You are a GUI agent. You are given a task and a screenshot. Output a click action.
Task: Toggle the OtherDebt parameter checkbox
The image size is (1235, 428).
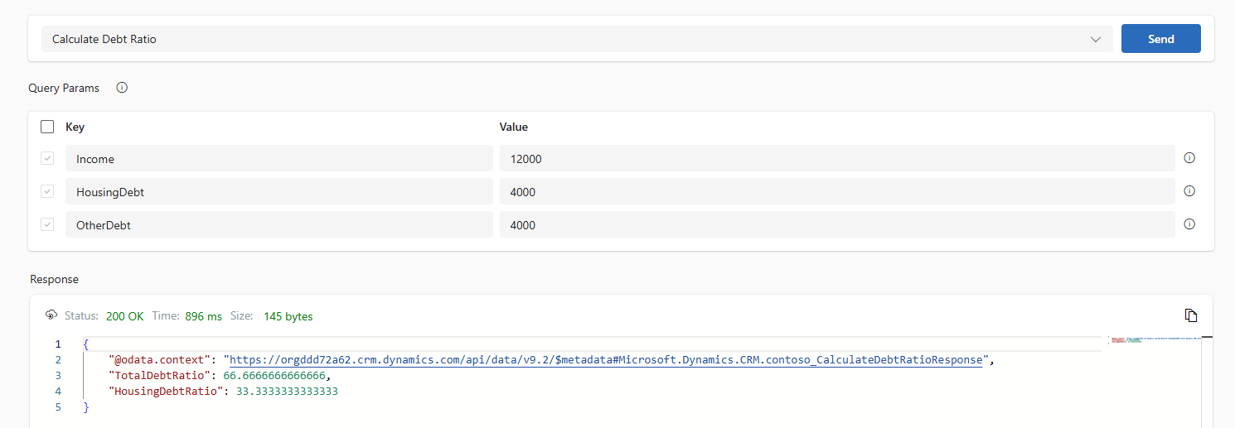(x=47, y=224)
